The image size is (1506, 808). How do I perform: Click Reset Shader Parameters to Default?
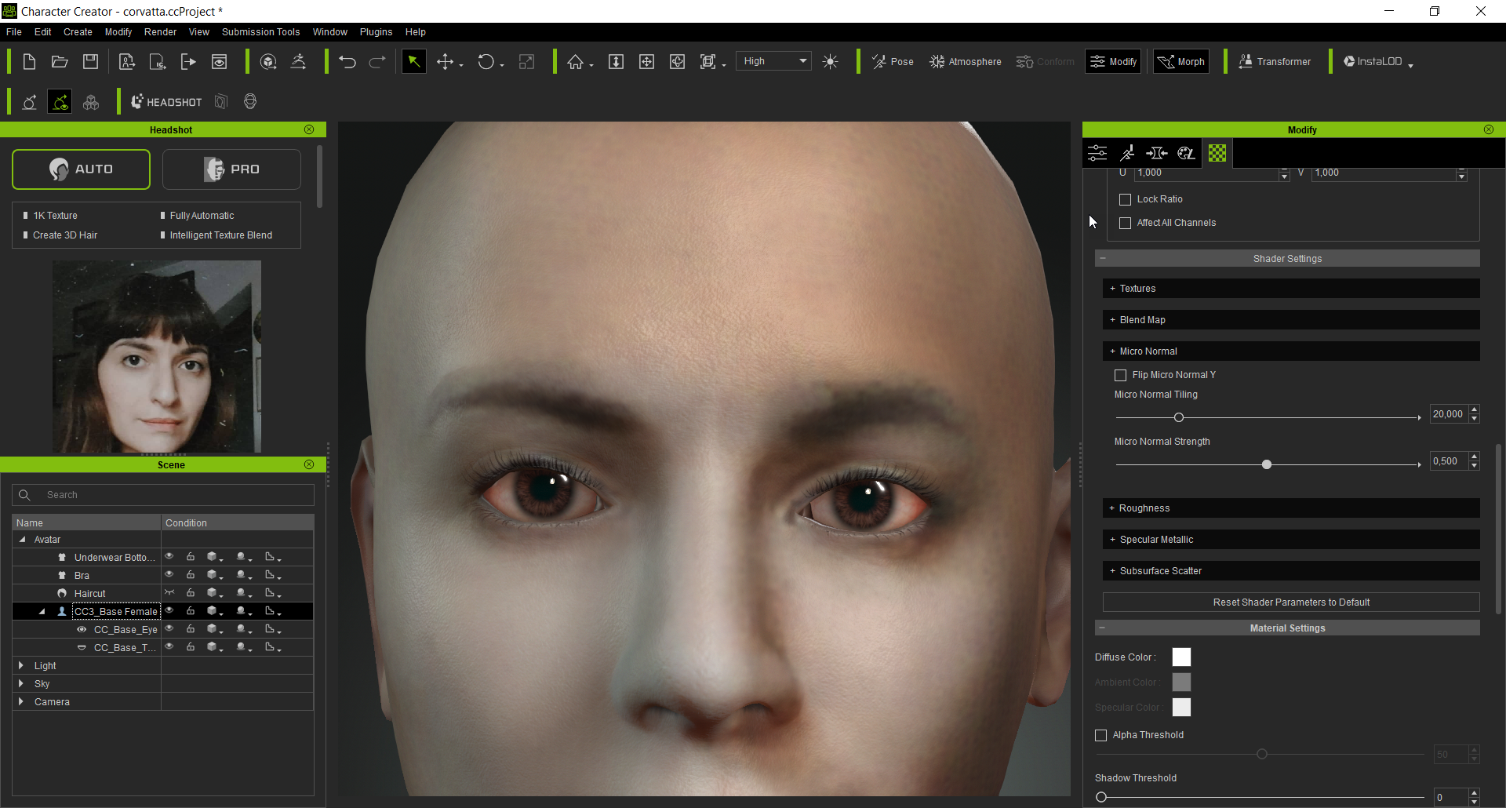(x=1291, y=602)
